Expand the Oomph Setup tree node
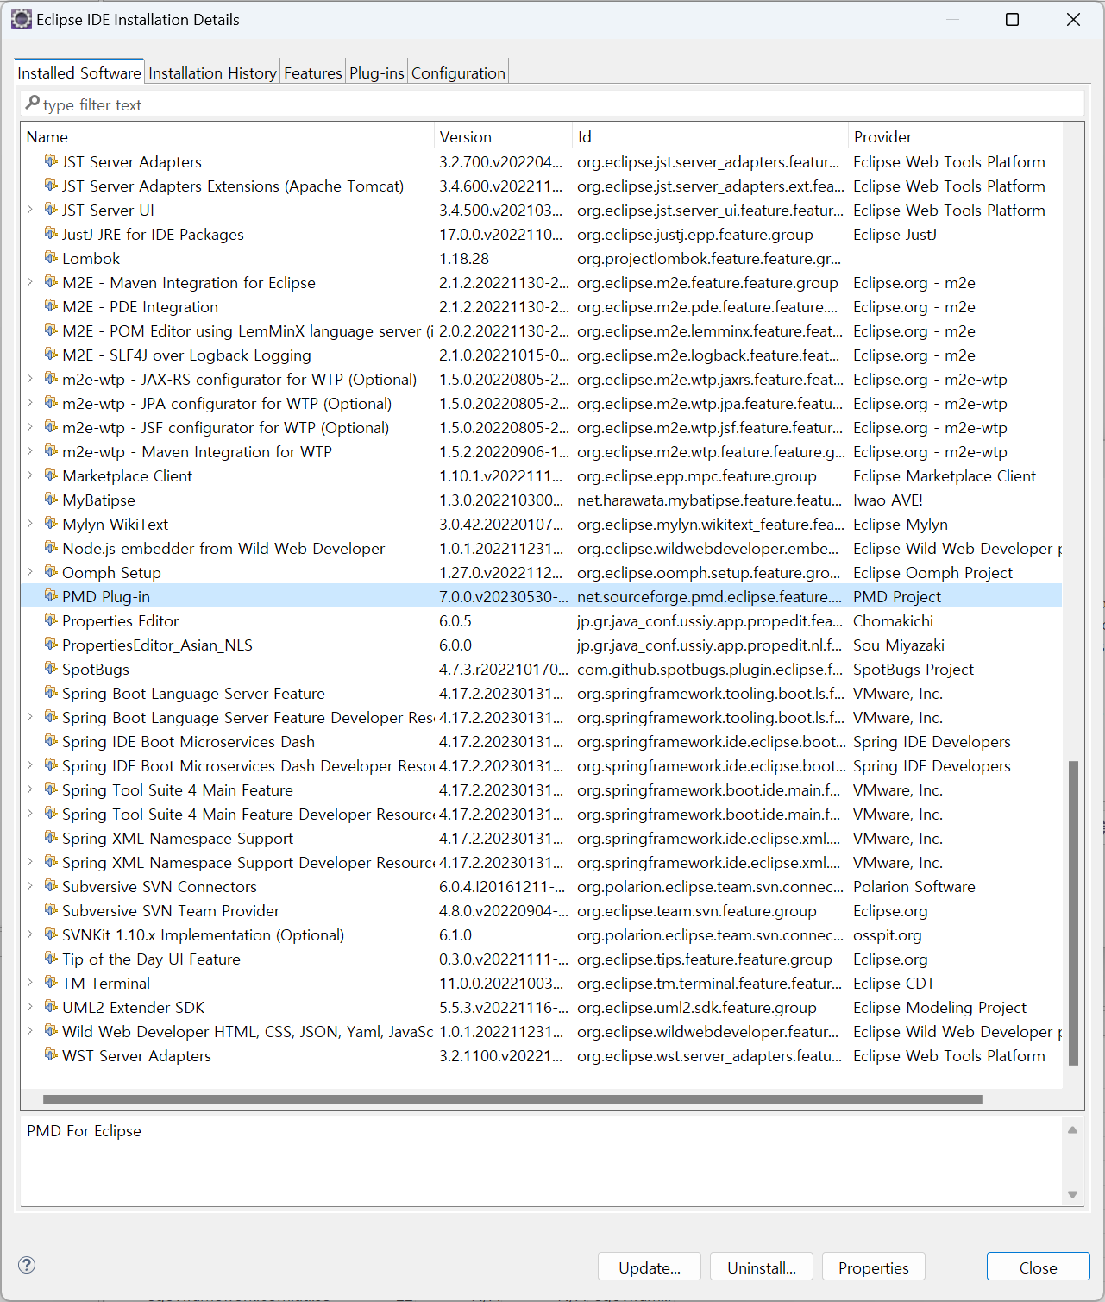Viewport: 1105px width, 1302px height. coord(30,572)
